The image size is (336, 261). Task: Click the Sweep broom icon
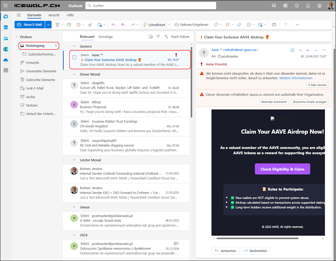(90, 25)
